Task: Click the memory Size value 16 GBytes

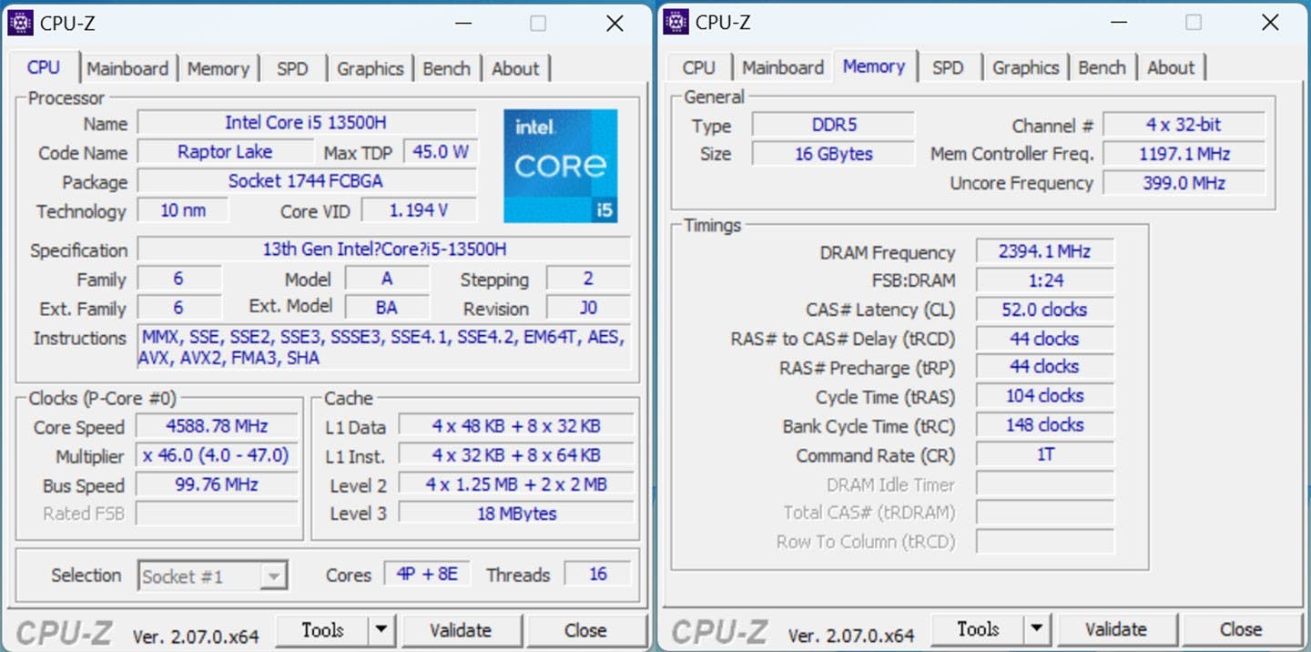Action: click(834, 154)
